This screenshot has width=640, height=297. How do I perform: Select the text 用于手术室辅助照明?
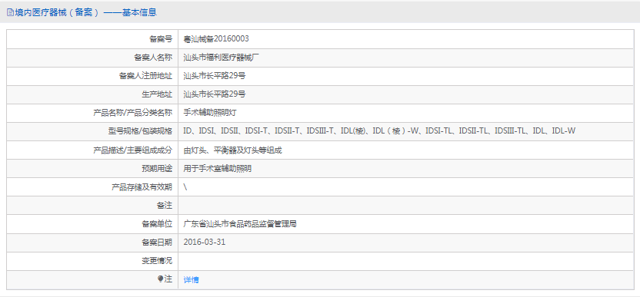[218, 169]
